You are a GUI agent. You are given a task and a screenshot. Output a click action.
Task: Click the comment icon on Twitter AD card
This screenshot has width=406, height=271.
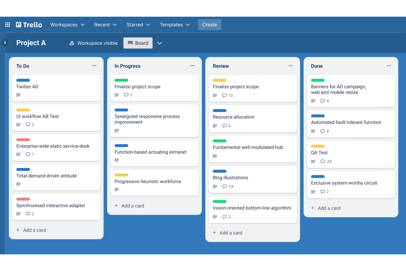point(18,95)
